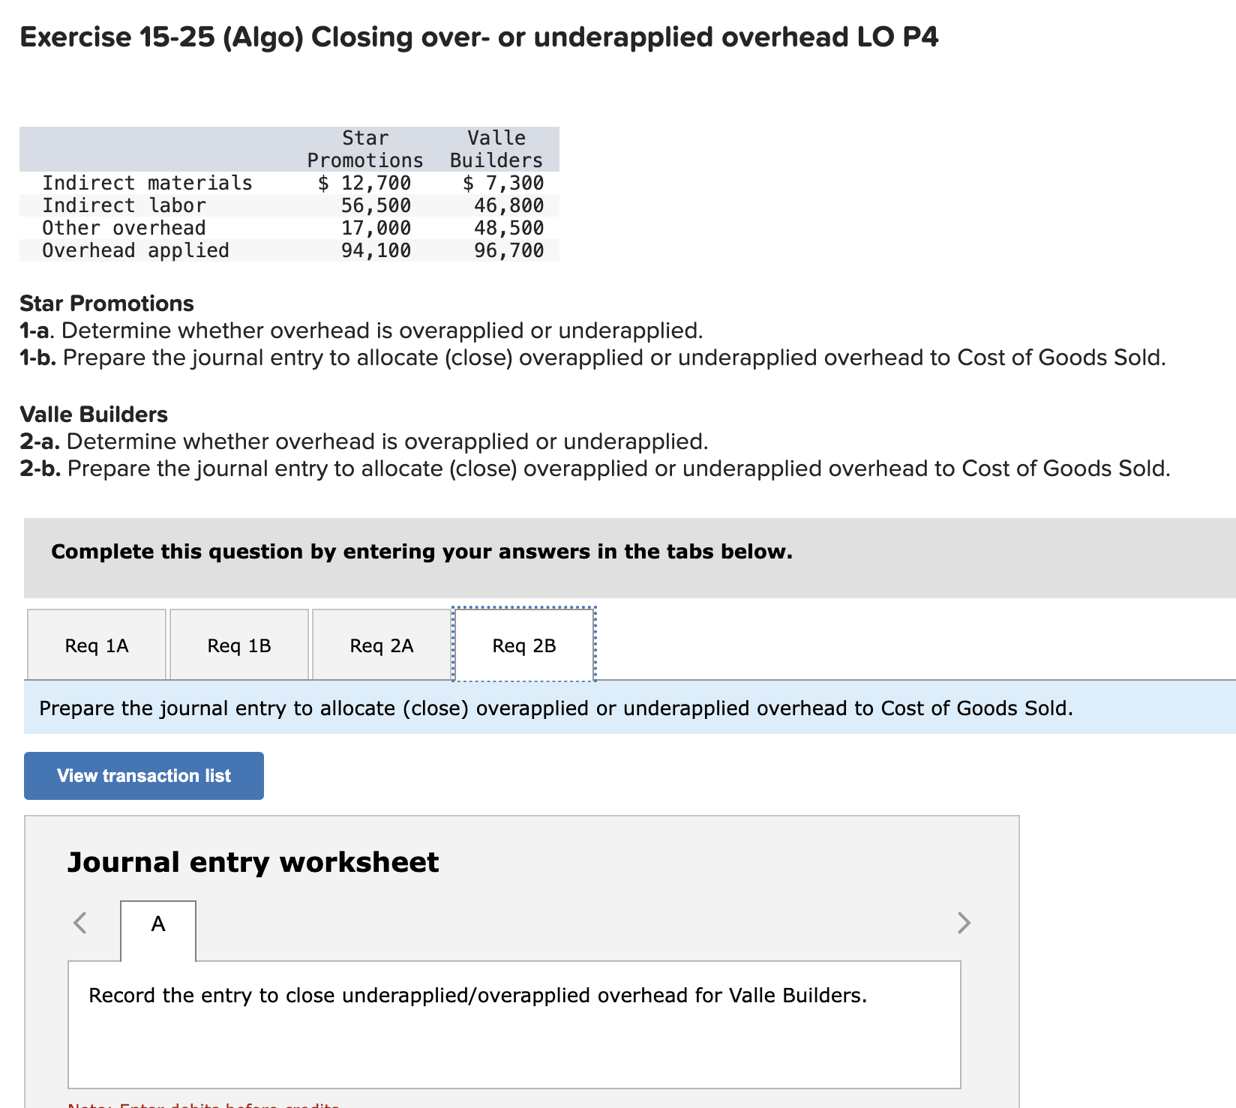The image size is (1236, 1108).
Task: Click the $ 12,700 indirect materials value
Action: (364, 183)
